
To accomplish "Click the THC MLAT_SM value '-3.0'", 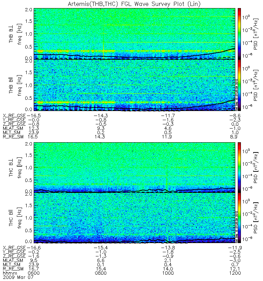I will (x=235, y=260).
